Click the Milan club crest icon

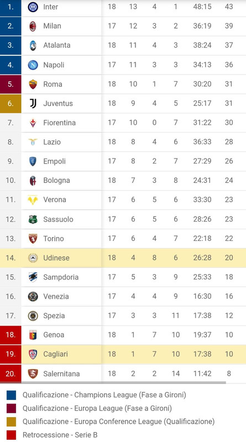tap(33, 26)
